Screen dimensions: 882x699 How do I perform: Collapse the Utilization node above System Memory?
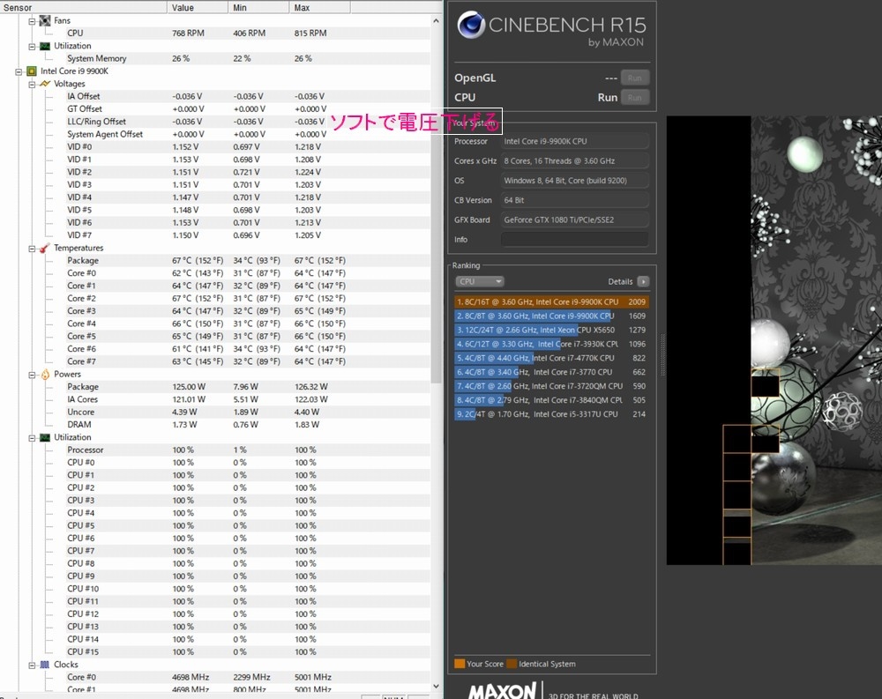32,46
